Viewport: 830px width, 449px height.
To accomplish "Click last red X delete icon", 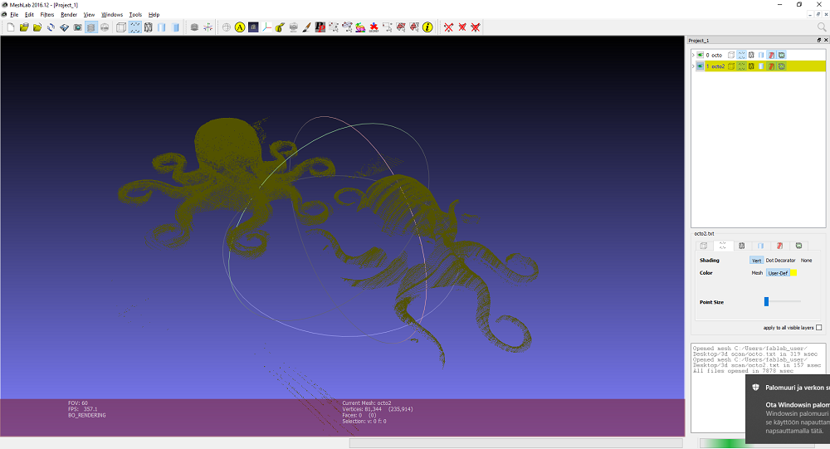I will click(x=476, y=27).
